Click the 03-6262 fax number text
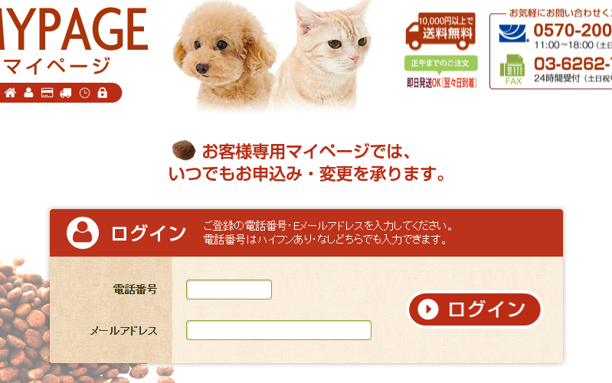The height and width of the screenshot is (383, 612). [x=573, y=64]
